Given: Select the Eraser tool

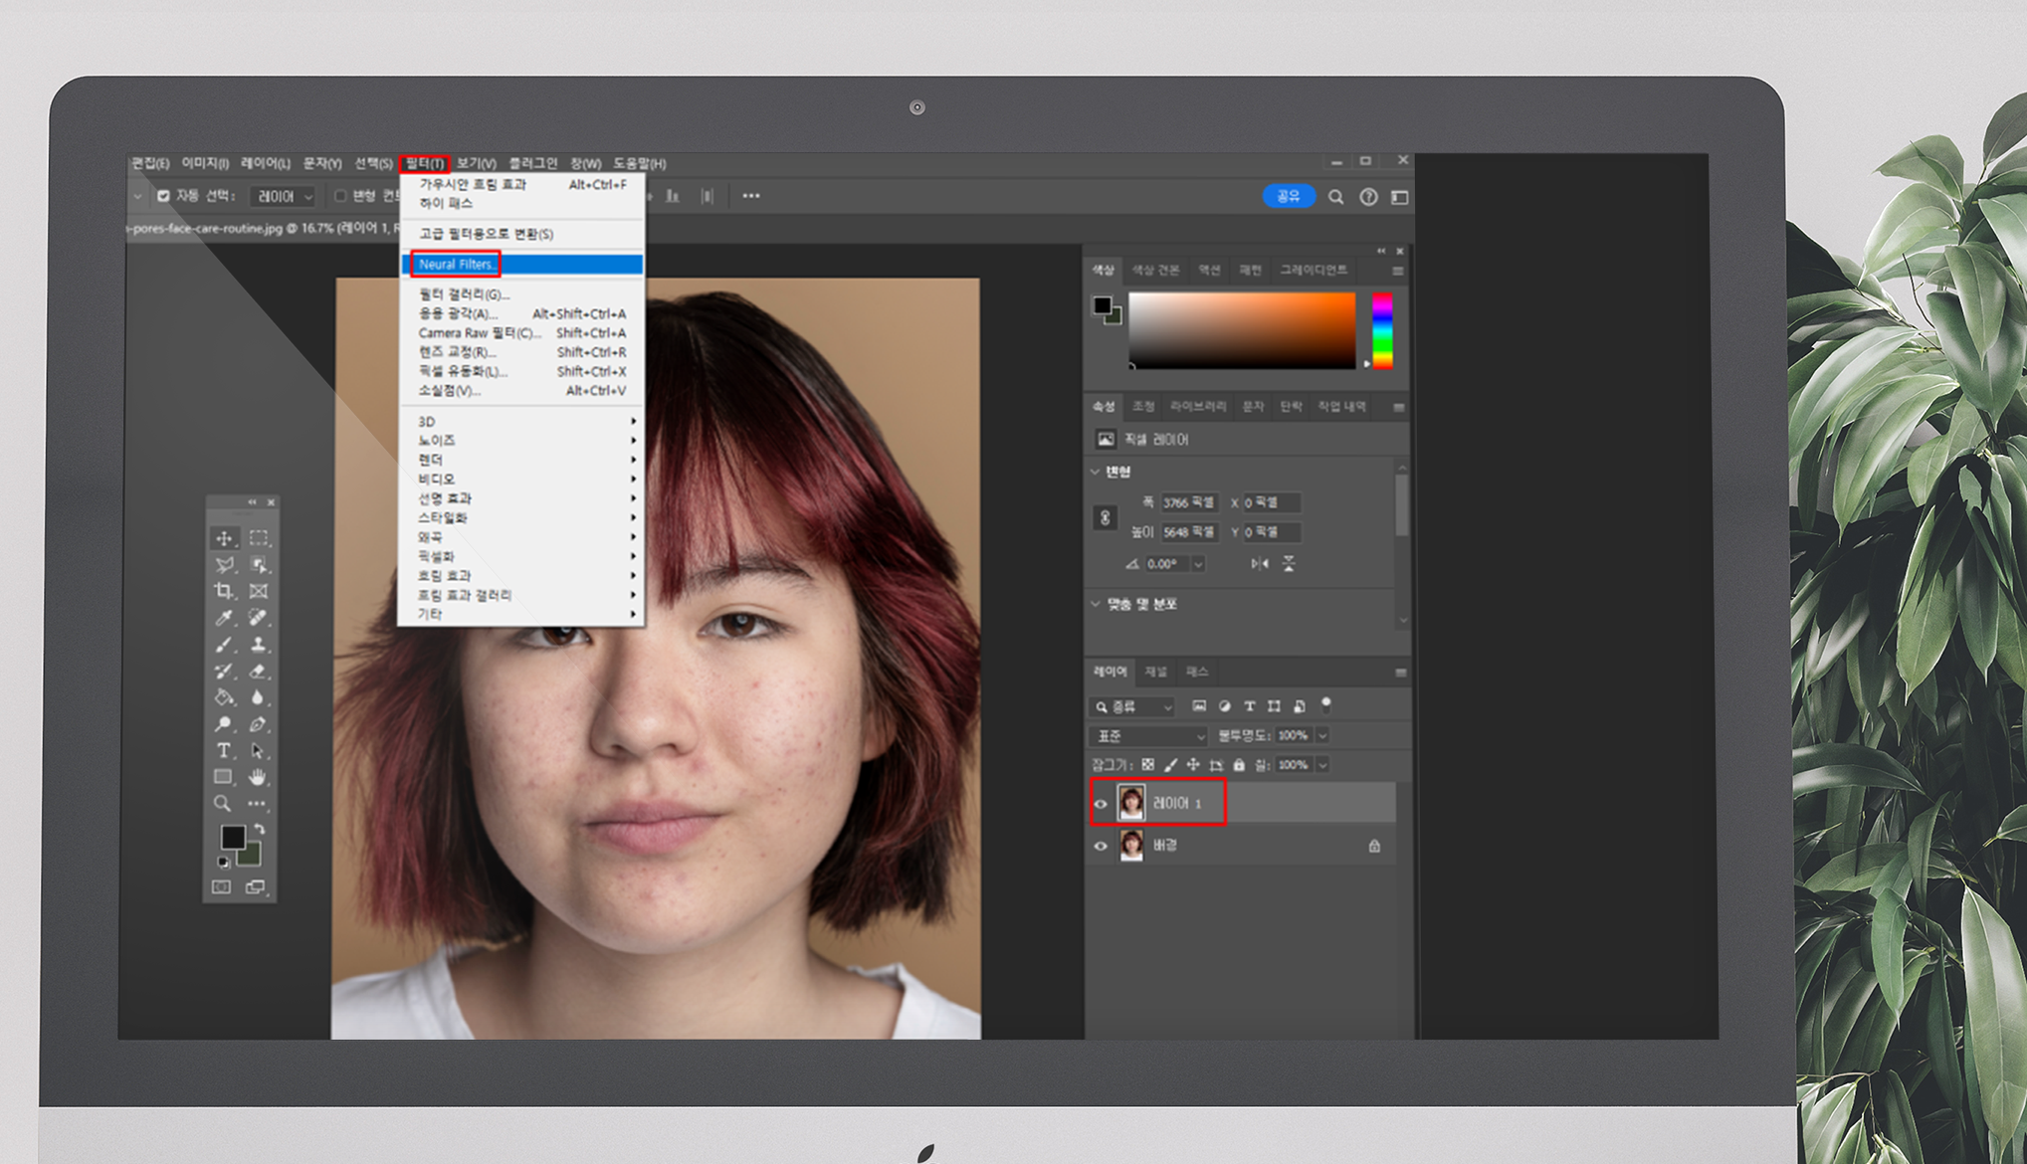Looking at the screenshot, I should coord(258,672).
